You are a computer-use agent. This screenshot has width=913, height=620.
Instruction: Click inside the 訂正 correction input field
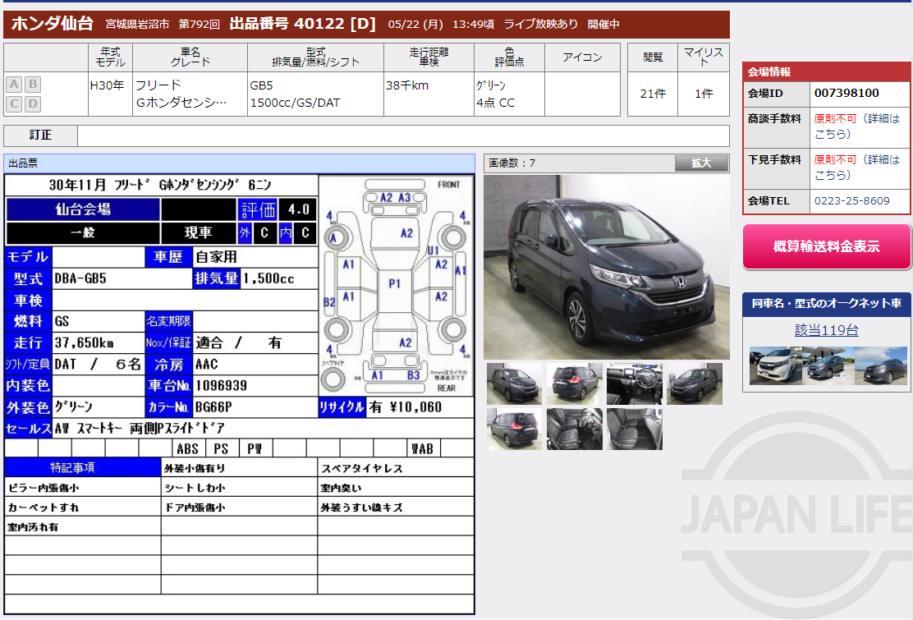[402, 136]
